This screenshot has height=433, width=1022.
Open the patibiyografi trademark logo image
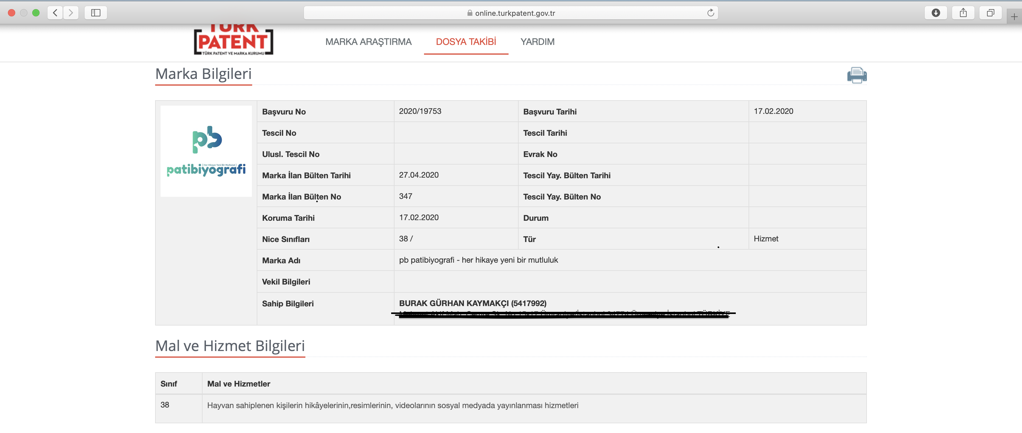206,151
